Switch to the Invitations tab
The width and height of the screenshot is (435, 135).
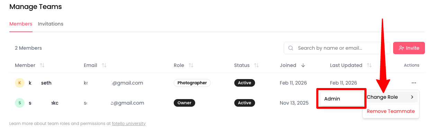click(x=51, y=24)
